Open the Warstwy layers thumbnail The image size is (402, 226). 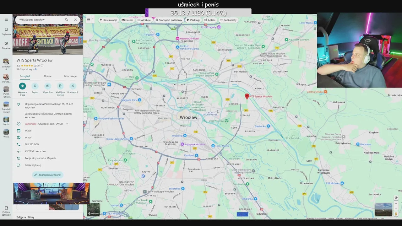click(93, 209)
